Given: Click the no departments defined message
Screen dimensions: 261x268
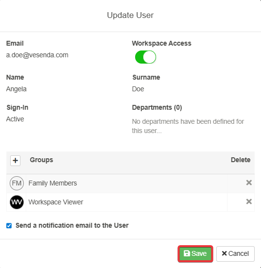Looking at the screenshot, I should pos(188,126).
